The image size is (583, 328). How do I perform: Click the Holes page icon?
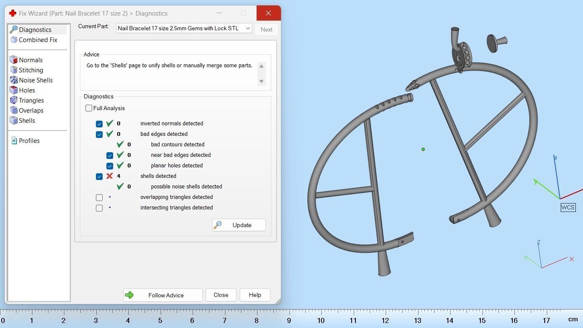pos(13,90)
